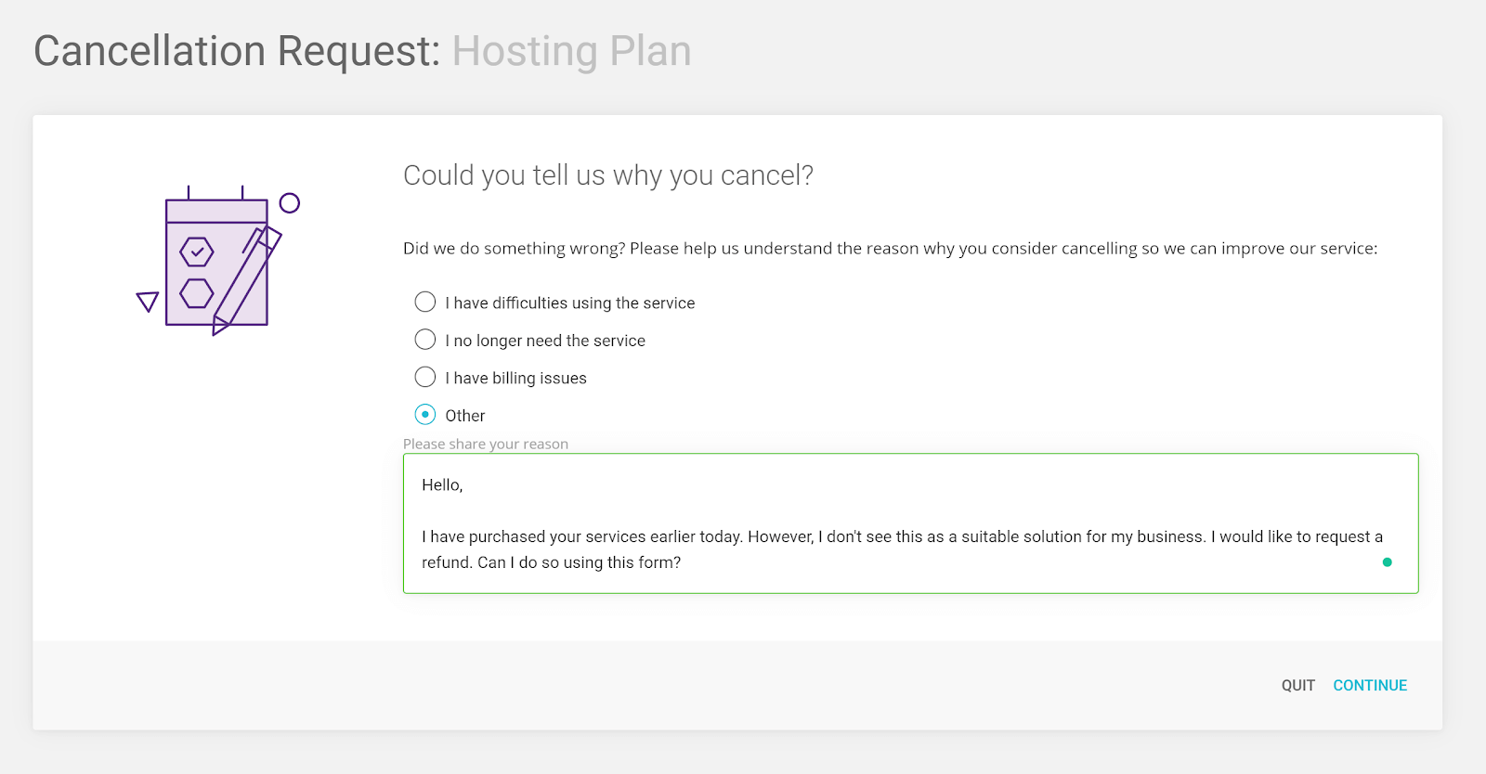Focus the reason text area

[910, 523]
